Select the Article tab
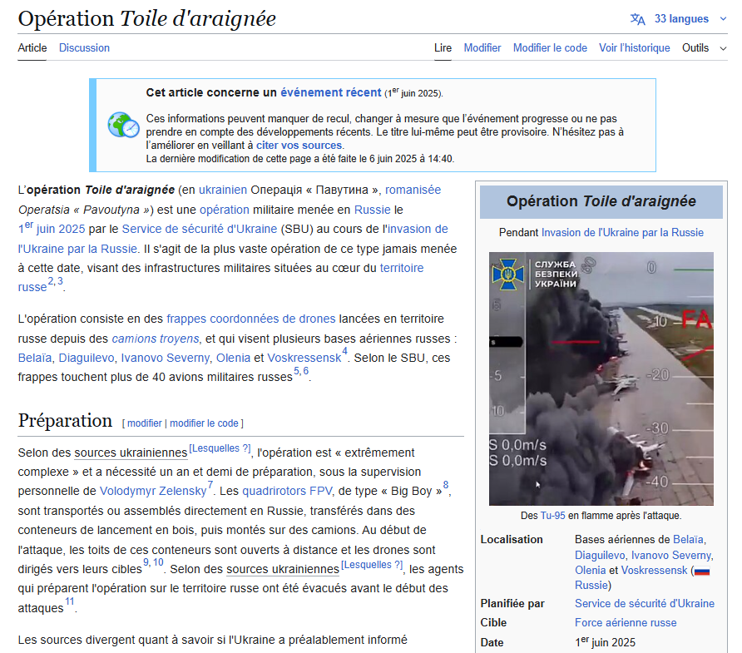 32,47
